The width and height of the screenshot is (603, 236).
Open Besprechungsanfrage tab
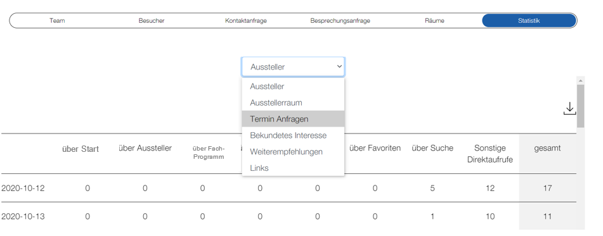340,21
